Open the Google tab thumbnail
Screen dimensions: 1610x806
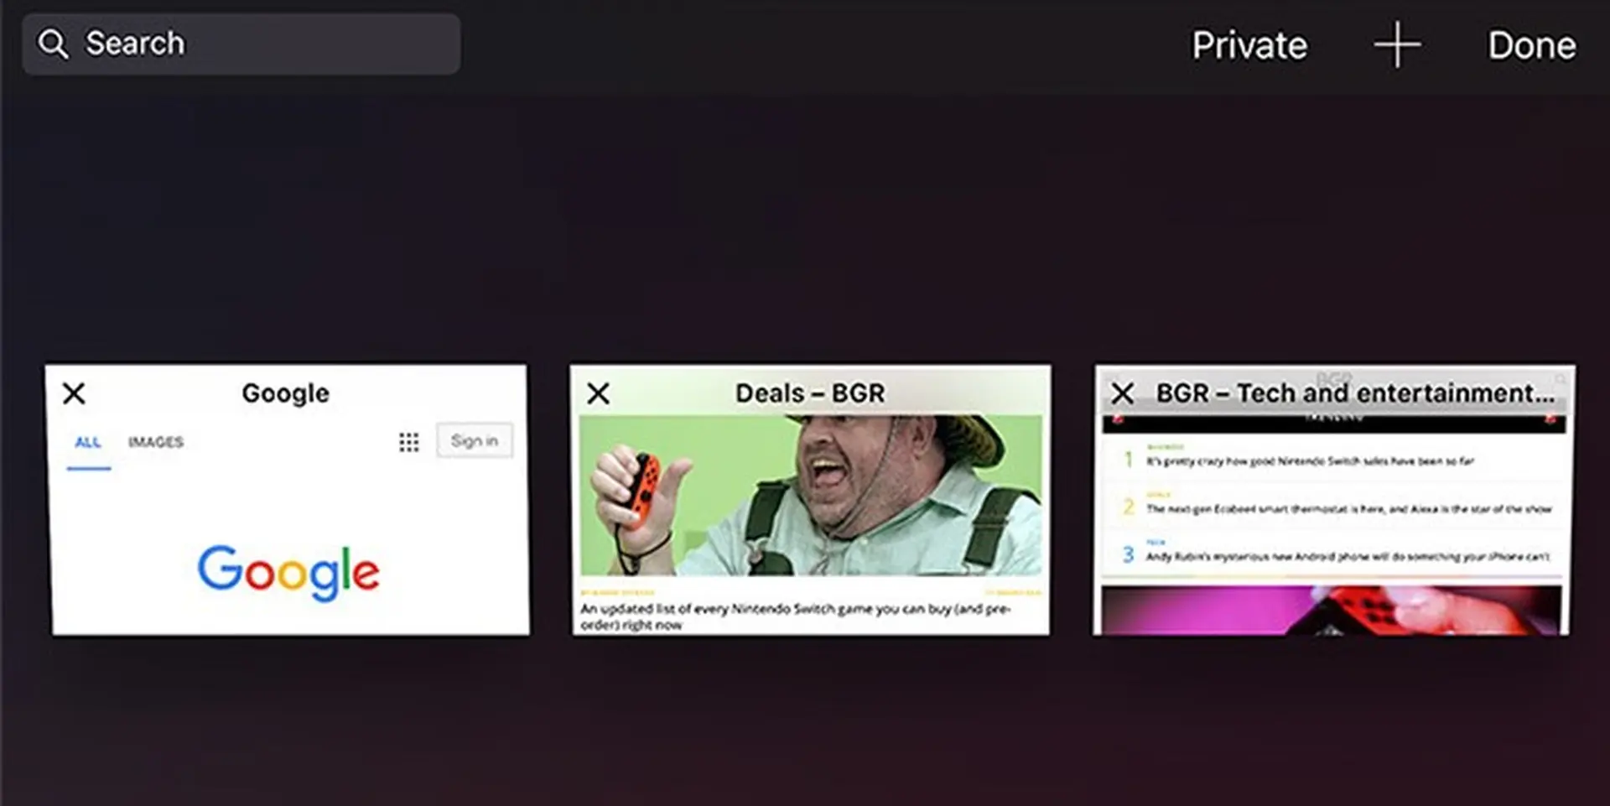pyautogui.click(x=288, y=500)
